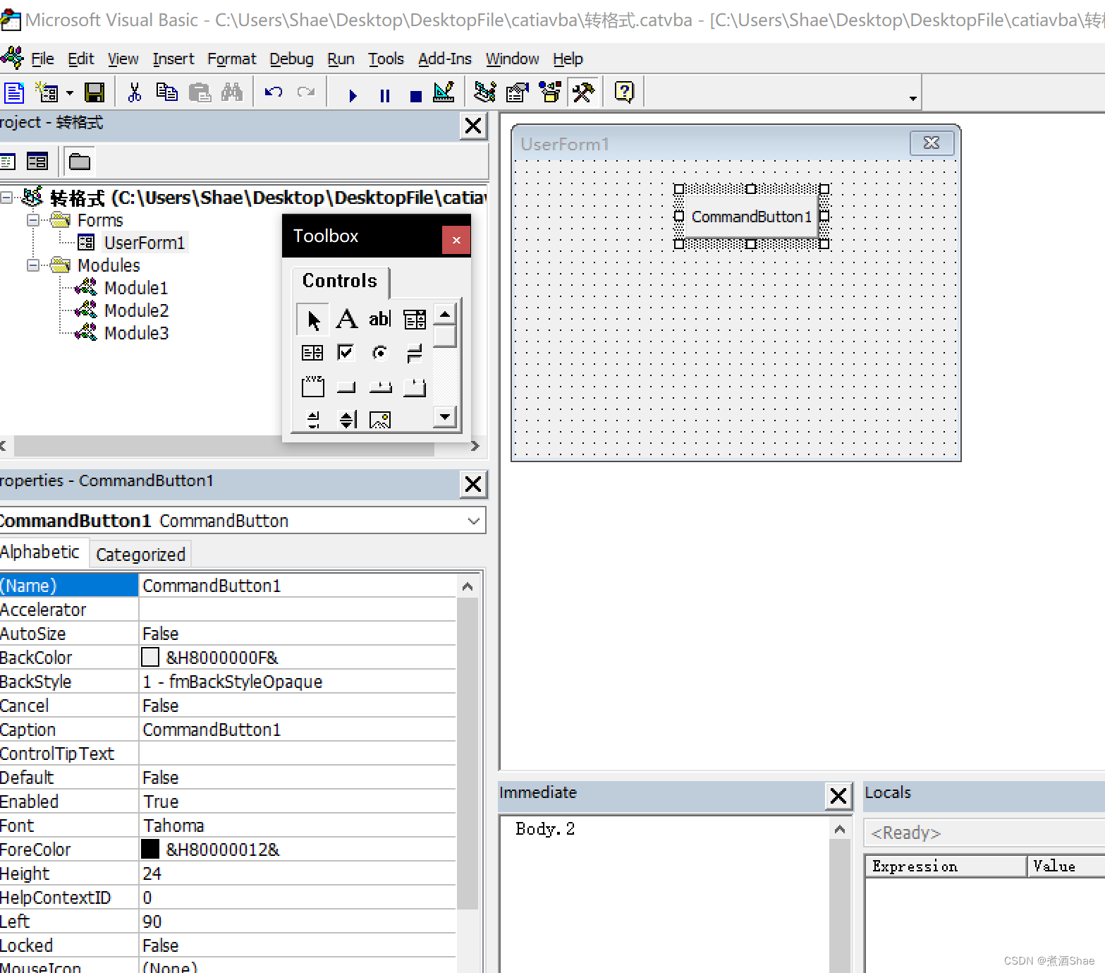The height and width of the screenshot is (973, 1105).
Task: Pick the Frame control in Toolbox
Action: (x=312, y=387)
